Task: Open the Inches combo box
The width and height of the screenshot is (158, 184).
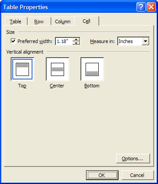Action: pyautogui.click(x=133, y=41)
